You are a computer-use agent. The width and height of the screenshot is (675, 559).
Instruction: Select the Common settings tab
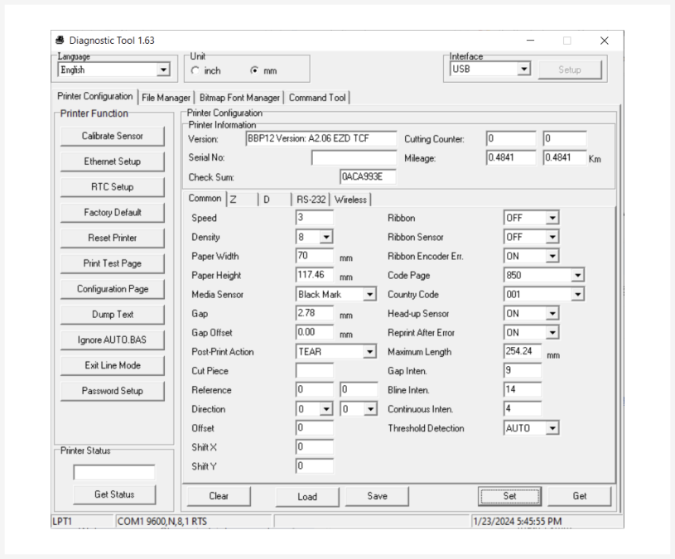(x=205, y=199)
